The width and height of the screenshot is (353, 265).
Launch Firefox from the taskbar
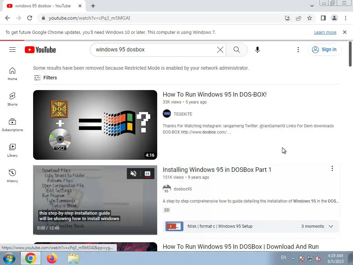[x=52, y=258]
